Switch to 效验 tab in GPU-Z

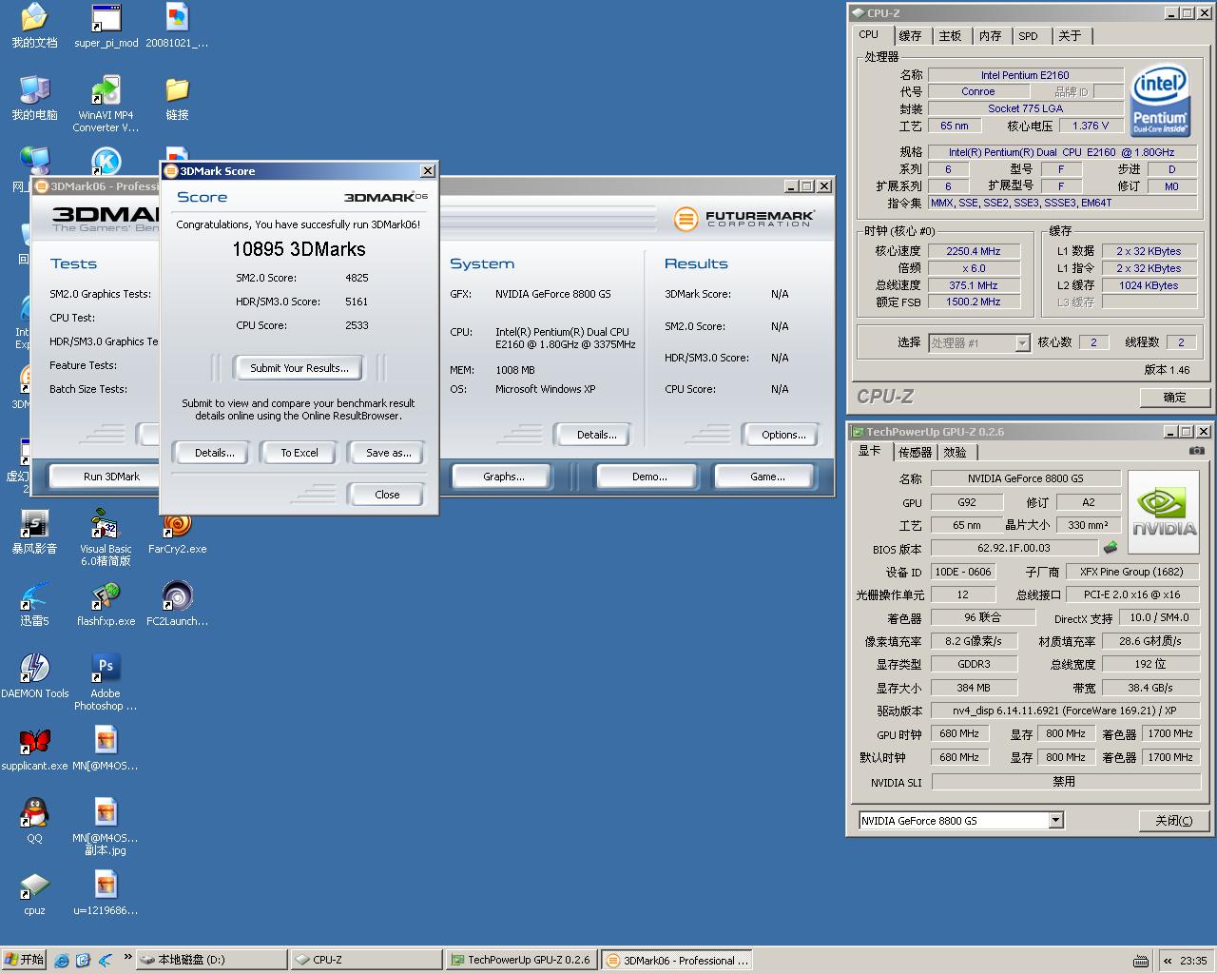pos(956,453)
